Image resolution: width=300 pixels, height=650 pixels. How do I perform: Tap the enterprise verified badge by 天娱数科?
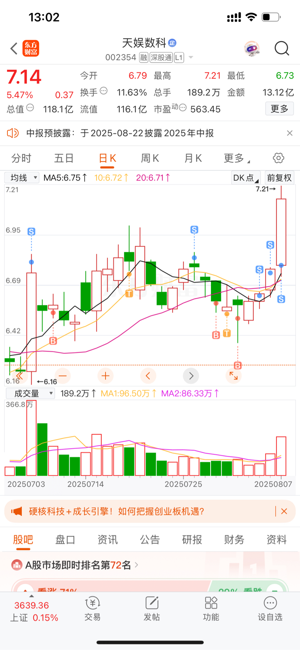coord(172,43)
